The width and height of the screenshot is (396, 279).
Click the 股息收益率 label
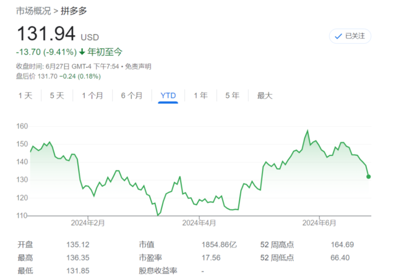[158, 271]
